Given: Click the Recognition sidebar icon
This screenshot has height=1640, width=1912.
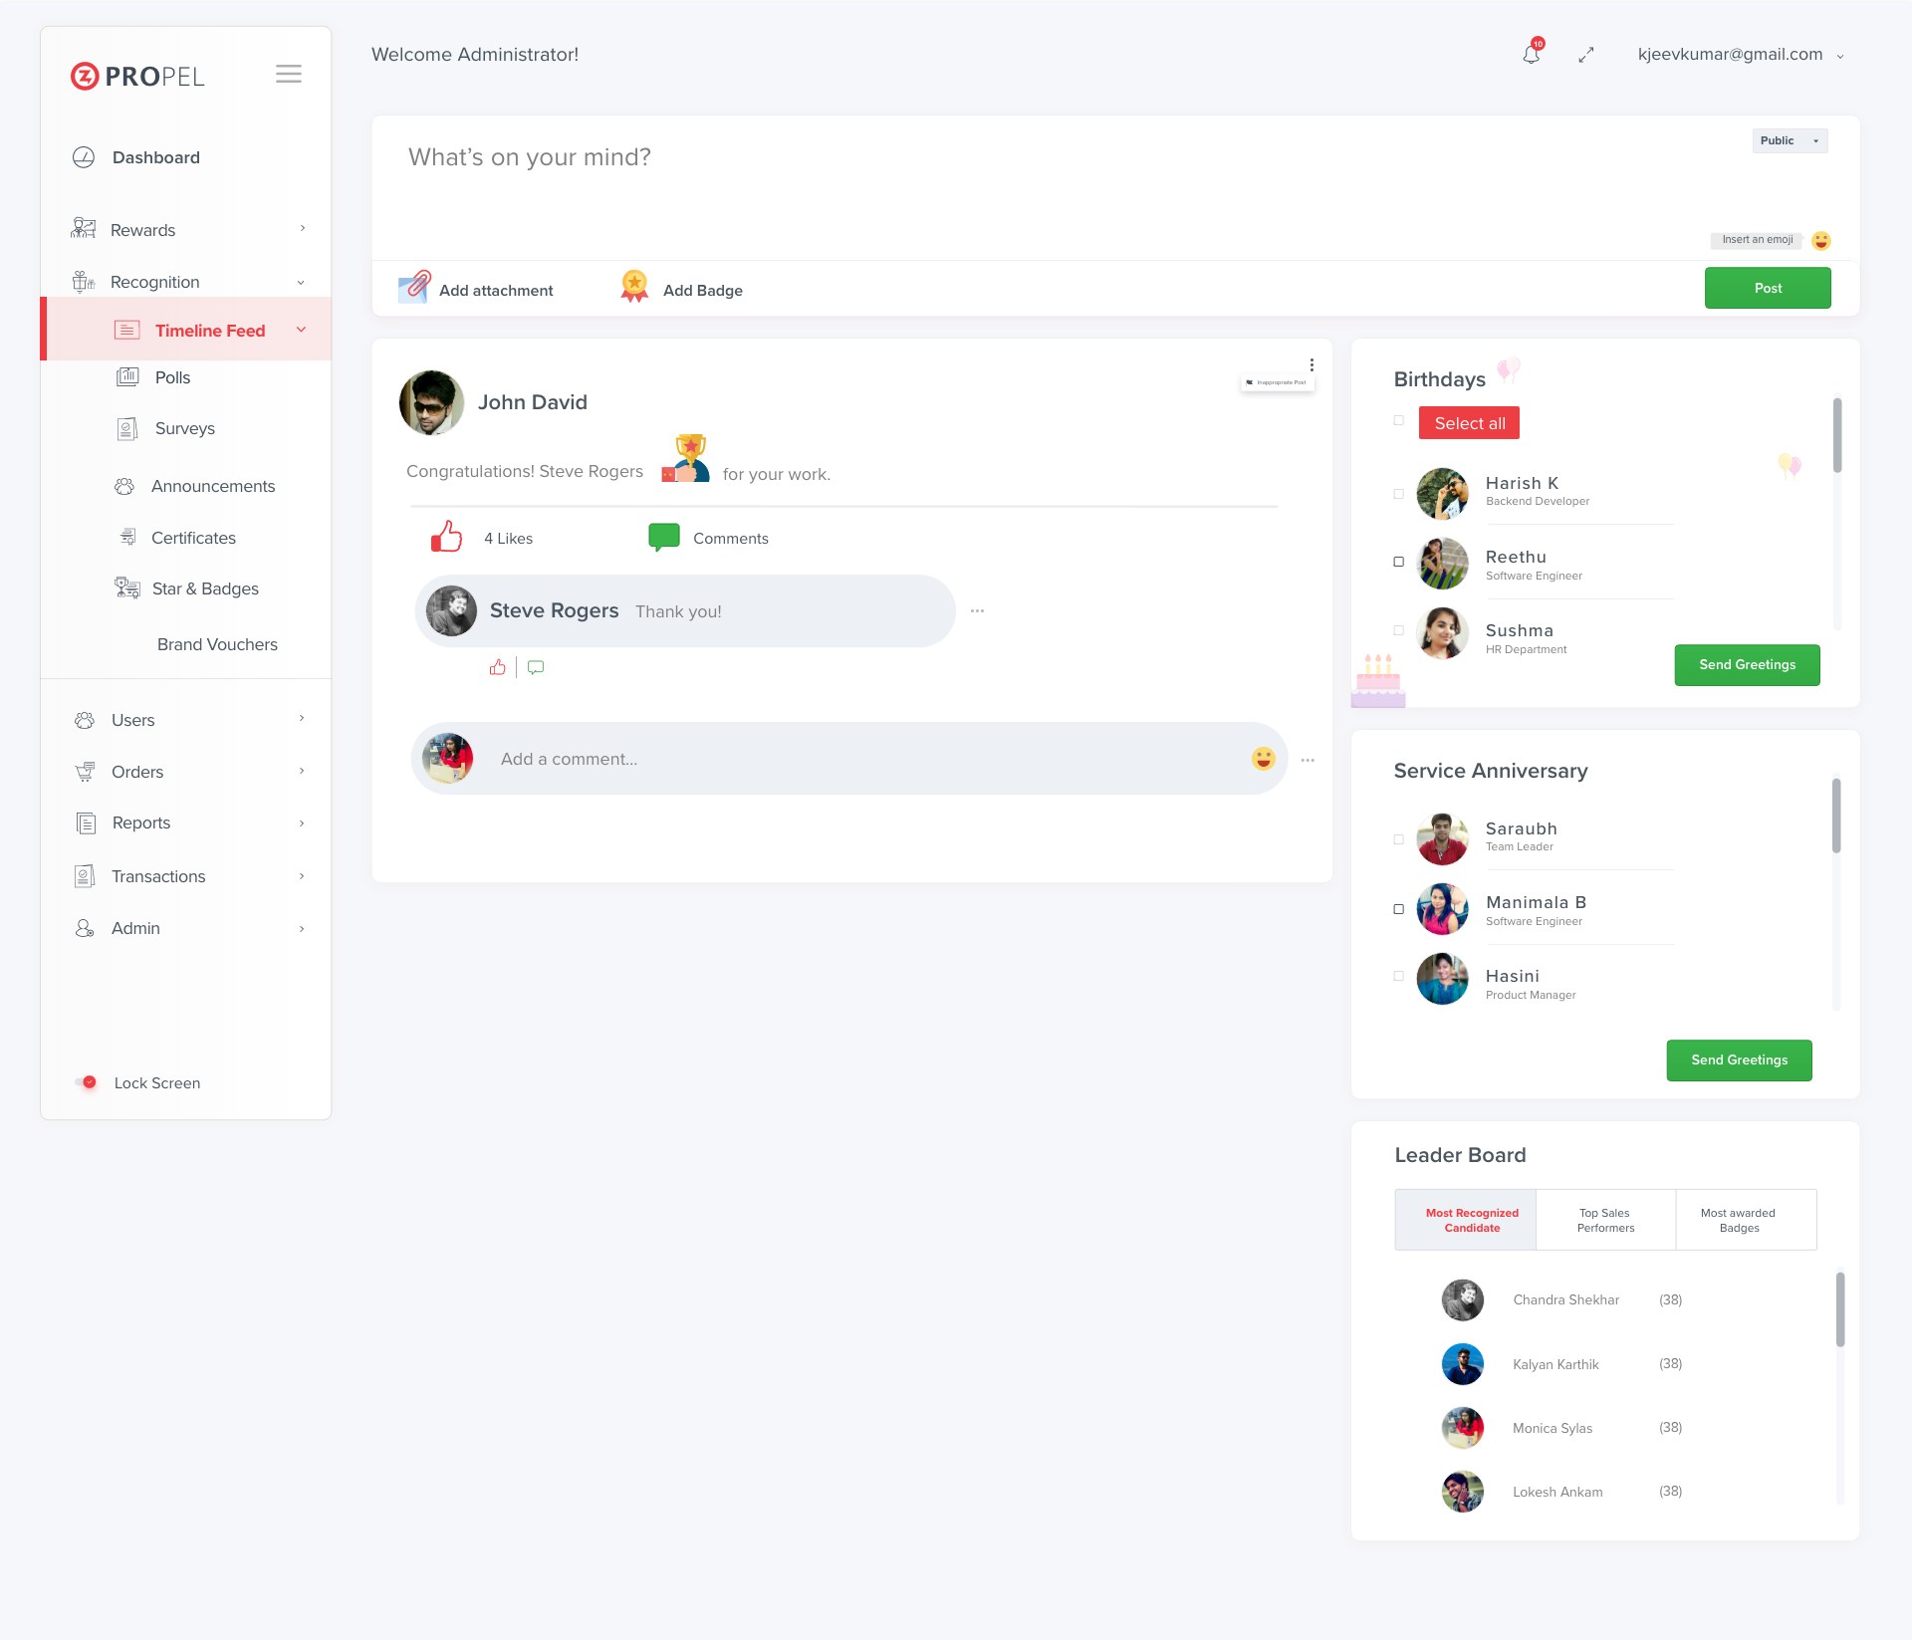Looking at the screenshot, I should coord(83,281).
